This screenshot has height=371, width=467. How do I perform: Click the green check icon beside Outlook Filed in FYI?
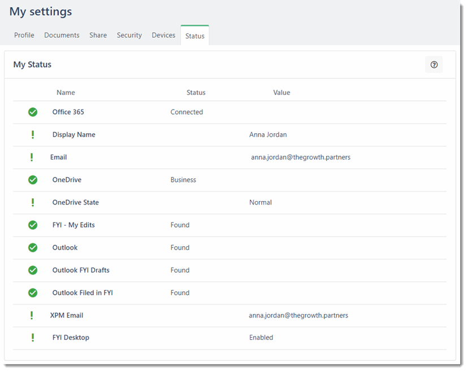click(32, 293)
